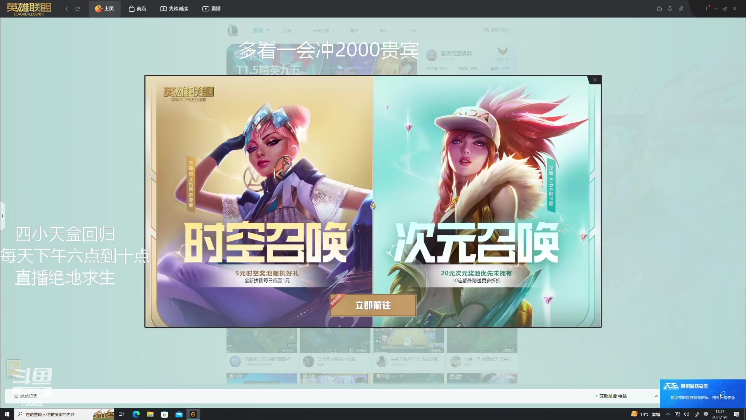This screenshot has width=746, height=420.
Task: Open the network status tray icon
Action: [x=677, y=414]
